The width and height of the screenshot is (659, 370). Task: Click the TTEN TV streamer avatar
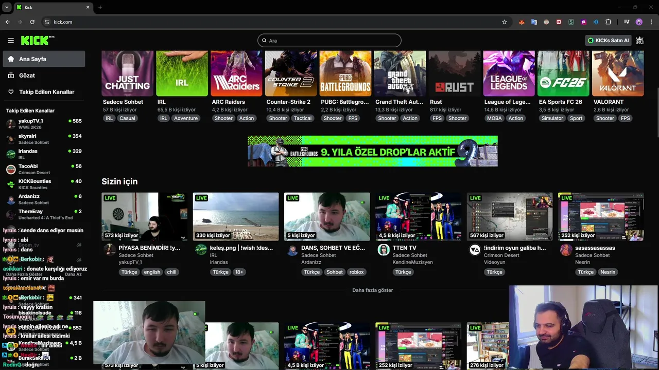tap(384, 250)
